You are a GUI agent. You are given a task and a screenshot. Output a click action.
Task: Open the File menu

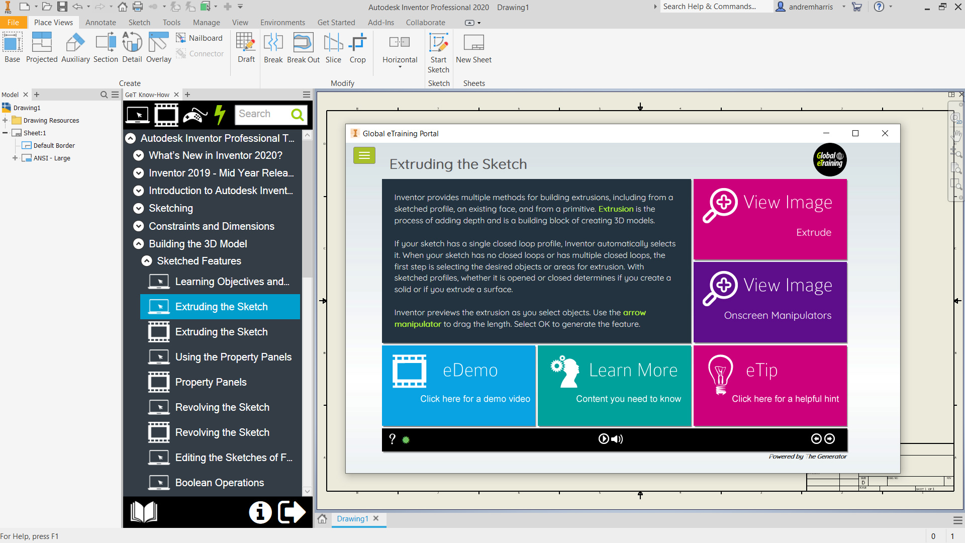tap(13, 23)
